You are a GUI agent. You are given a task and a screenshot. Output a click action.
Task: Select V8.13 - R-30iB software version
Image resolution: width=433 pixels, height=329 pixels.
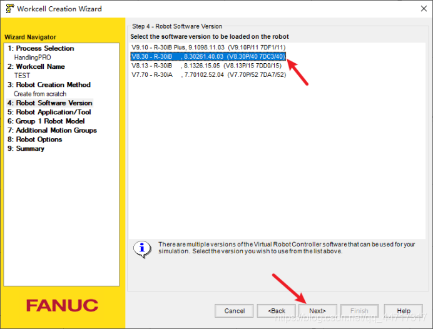(206, 66)
